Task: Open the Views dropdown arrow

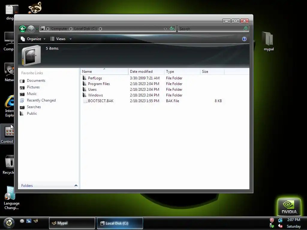Action: tap(70, 39)
